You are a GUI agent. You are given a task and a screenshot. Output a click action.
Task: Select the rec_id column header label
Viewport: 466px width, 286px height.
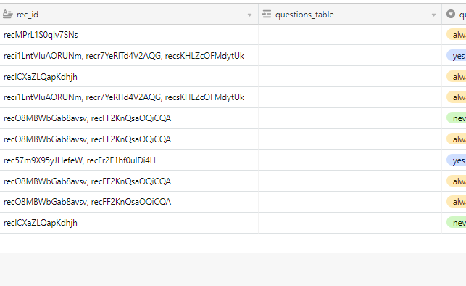click(28, 15)
